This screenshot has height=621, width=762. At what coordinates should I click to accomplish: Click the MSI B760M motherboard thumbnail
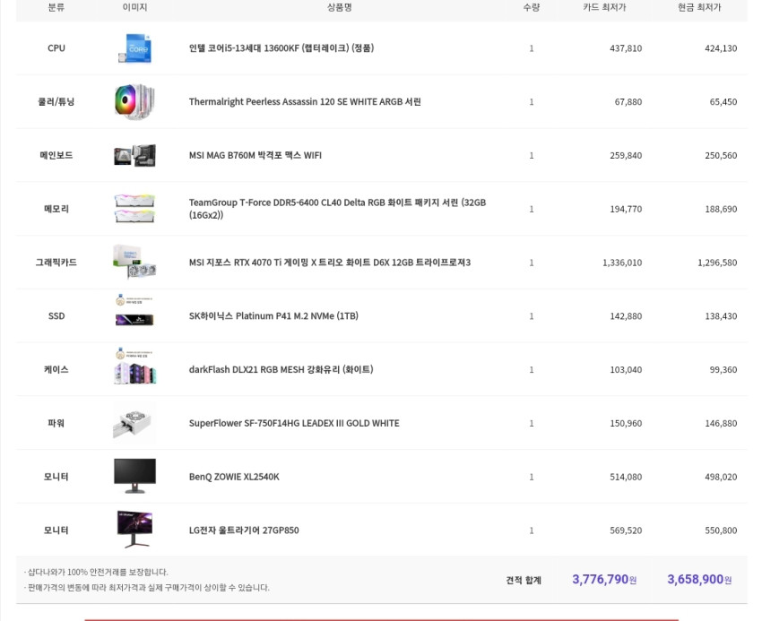point(134,156)
